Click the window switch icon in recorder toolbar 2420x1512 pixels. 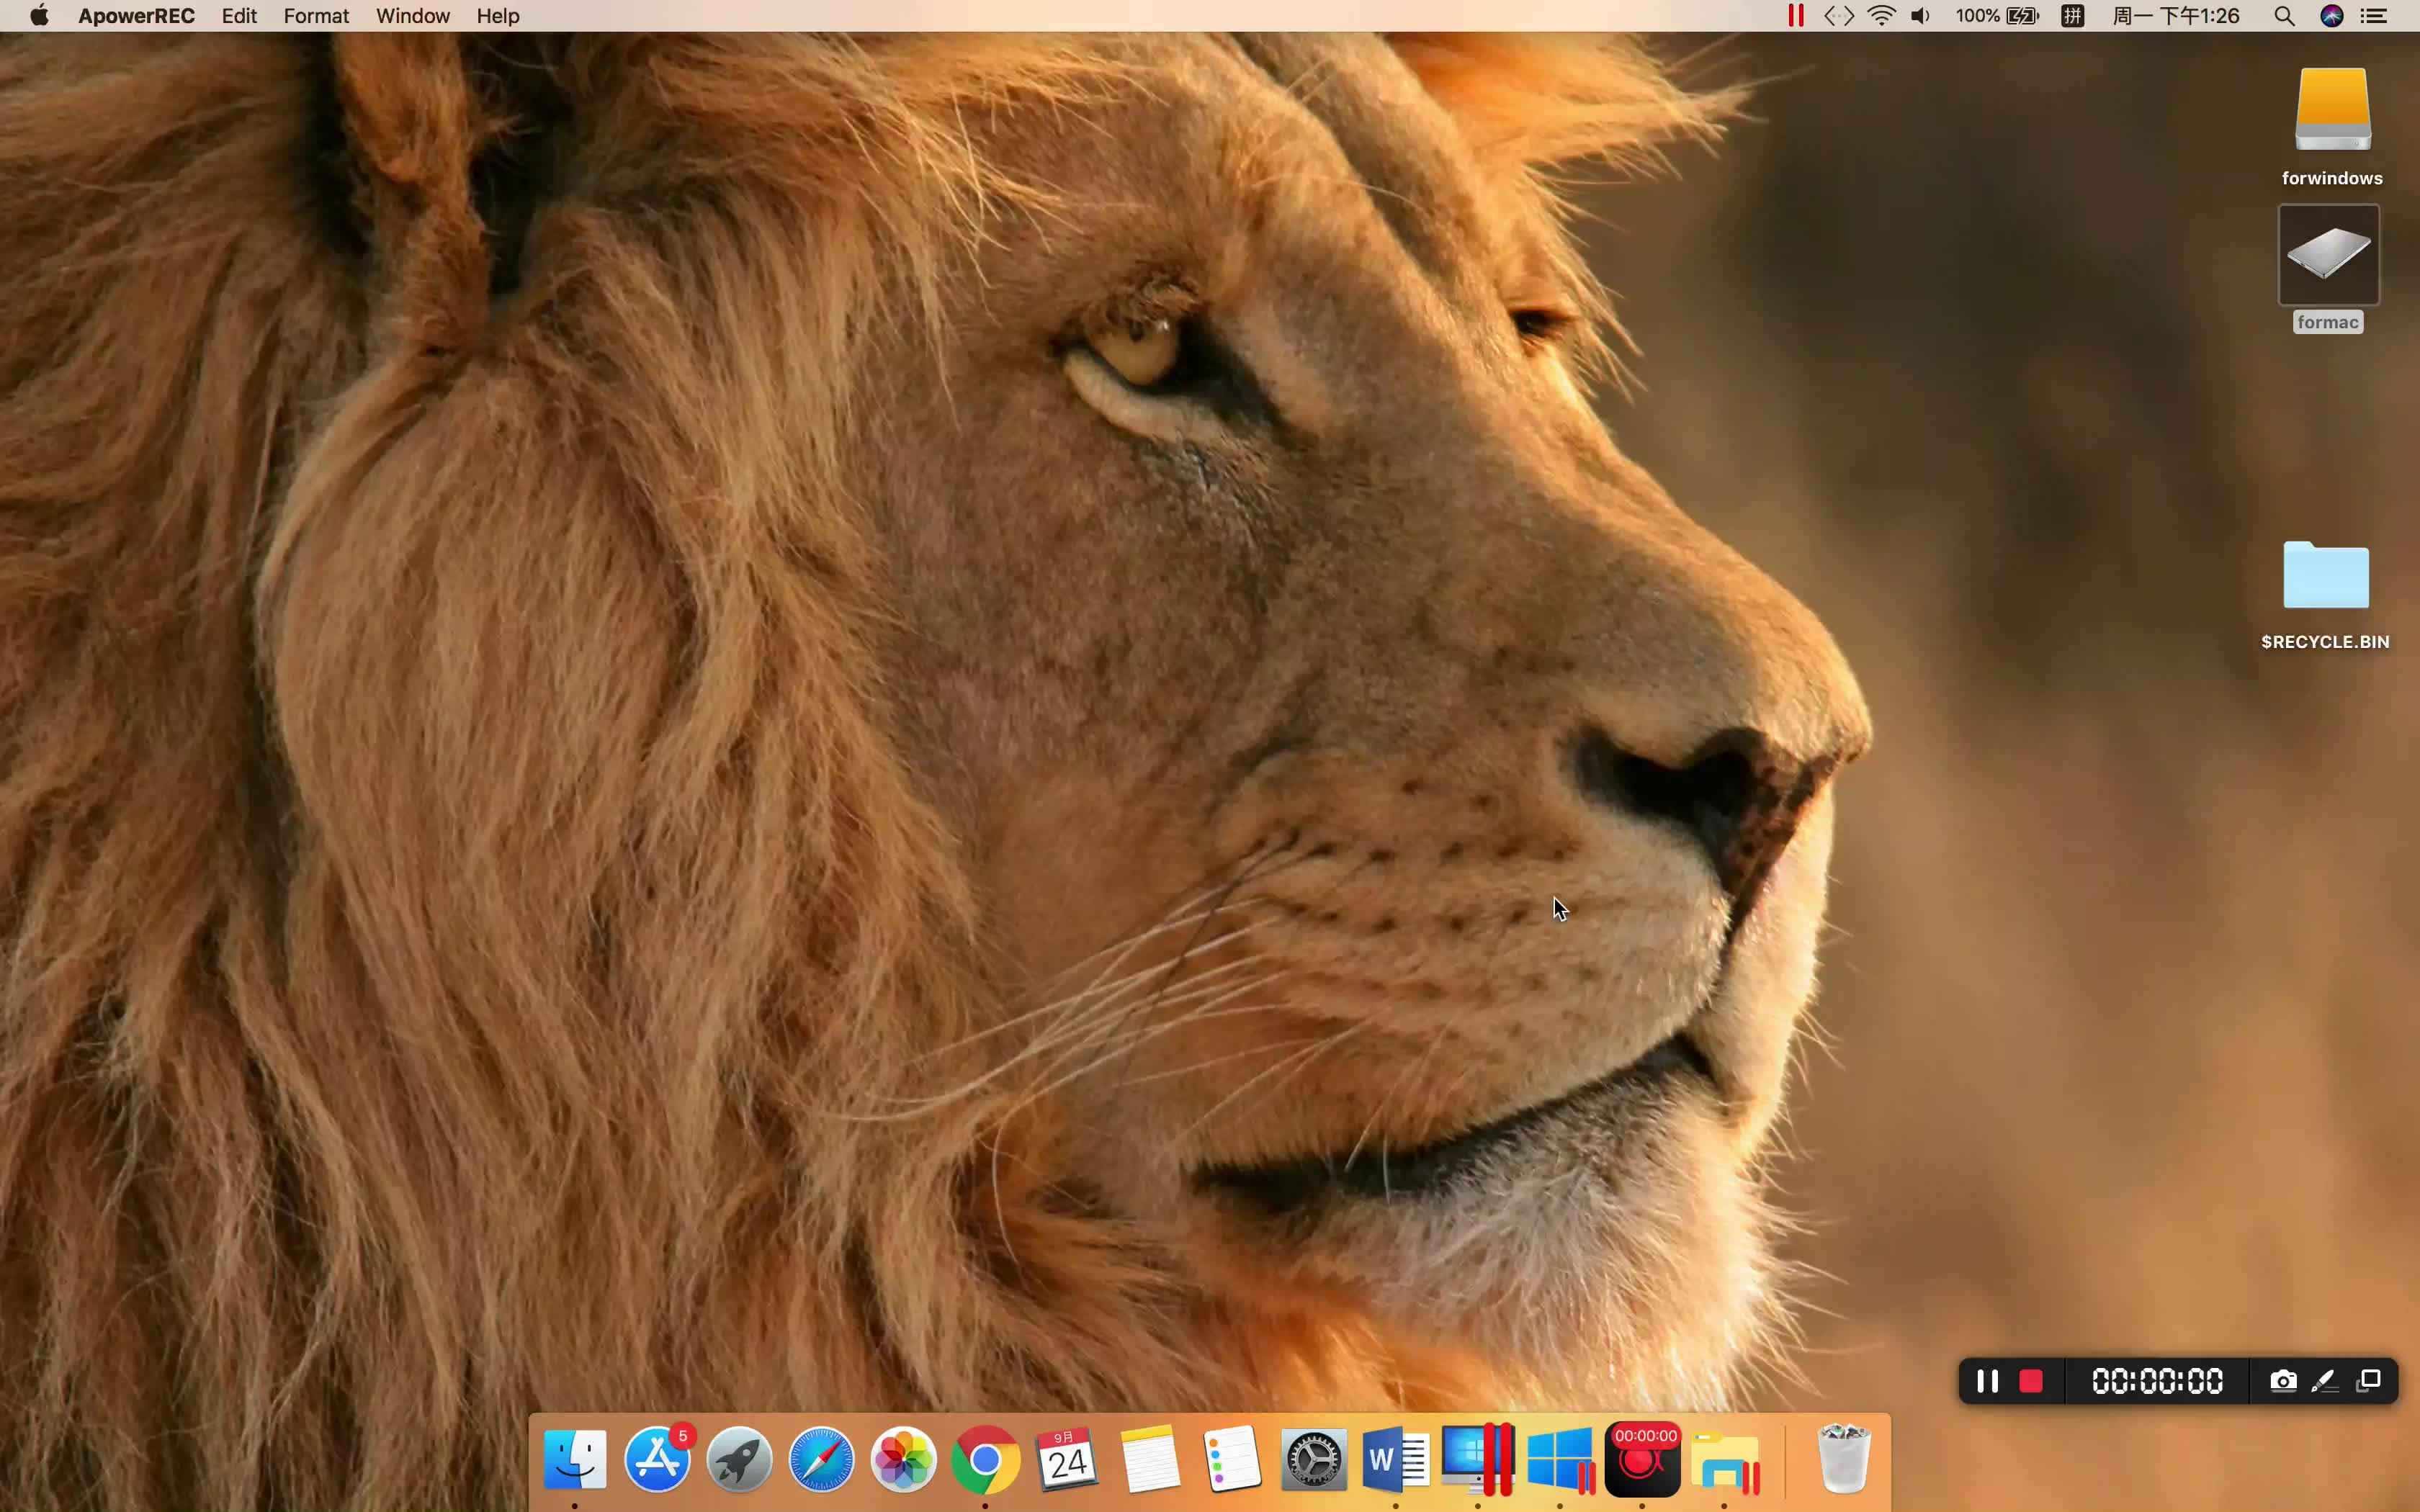tap(2368, 1381)
